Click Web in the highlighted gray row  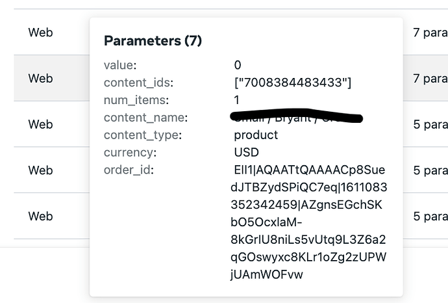point(40,79)
